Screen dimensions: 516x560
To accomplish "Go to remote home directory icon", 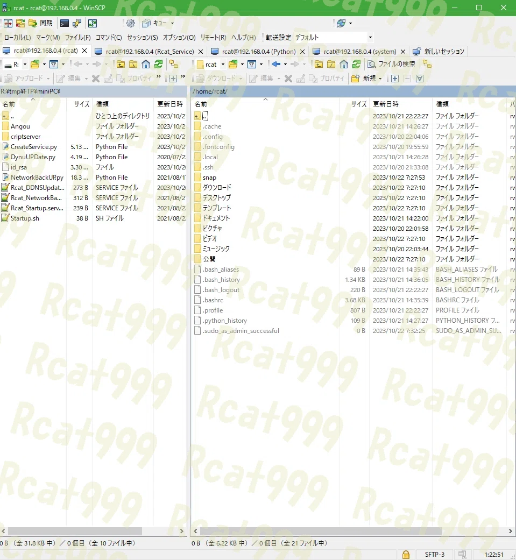I will (x=344, y=65).
